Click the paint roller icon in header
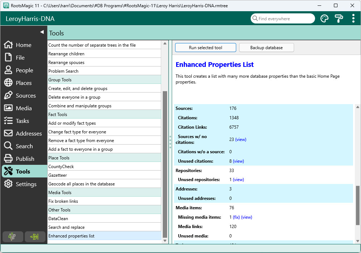 point(339,18)
